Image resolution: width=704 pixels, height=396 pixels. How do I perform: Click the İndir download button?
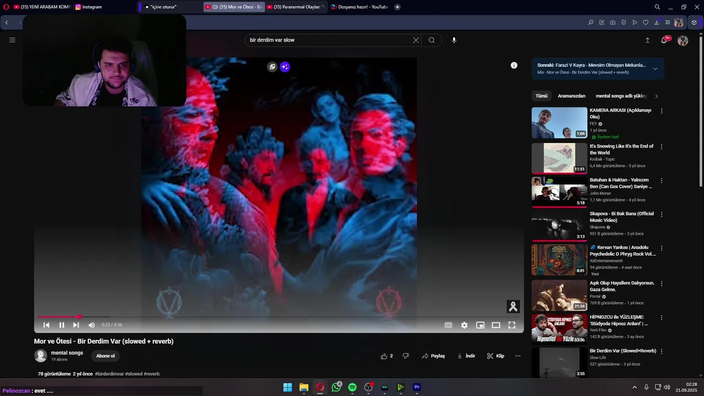(466, 356)
